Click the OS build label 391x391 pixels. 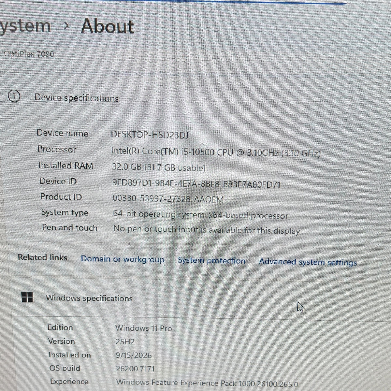[65, 368]
